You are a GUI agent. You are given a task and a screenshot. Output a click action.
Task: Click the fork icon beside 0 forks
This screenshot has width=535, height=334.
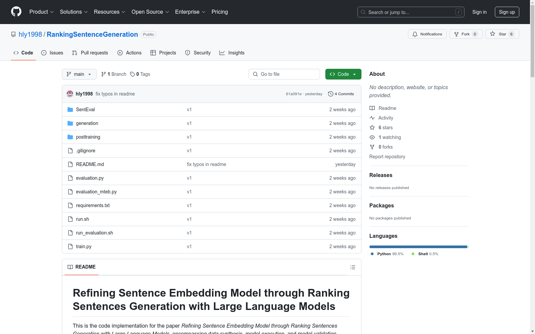(x=372, y=147)
